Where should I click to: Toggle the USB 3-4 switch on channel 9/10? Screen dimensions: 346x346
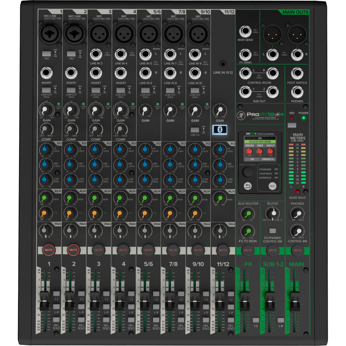click(195, 130)
